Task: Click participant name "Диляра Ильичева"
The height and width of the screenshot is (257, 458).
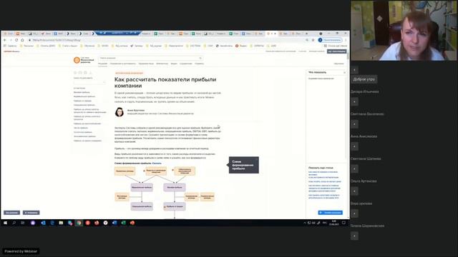Action: 364,92
